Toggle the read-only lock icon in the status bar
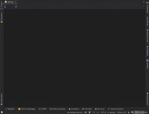149x114 pixels. (129, 112)
